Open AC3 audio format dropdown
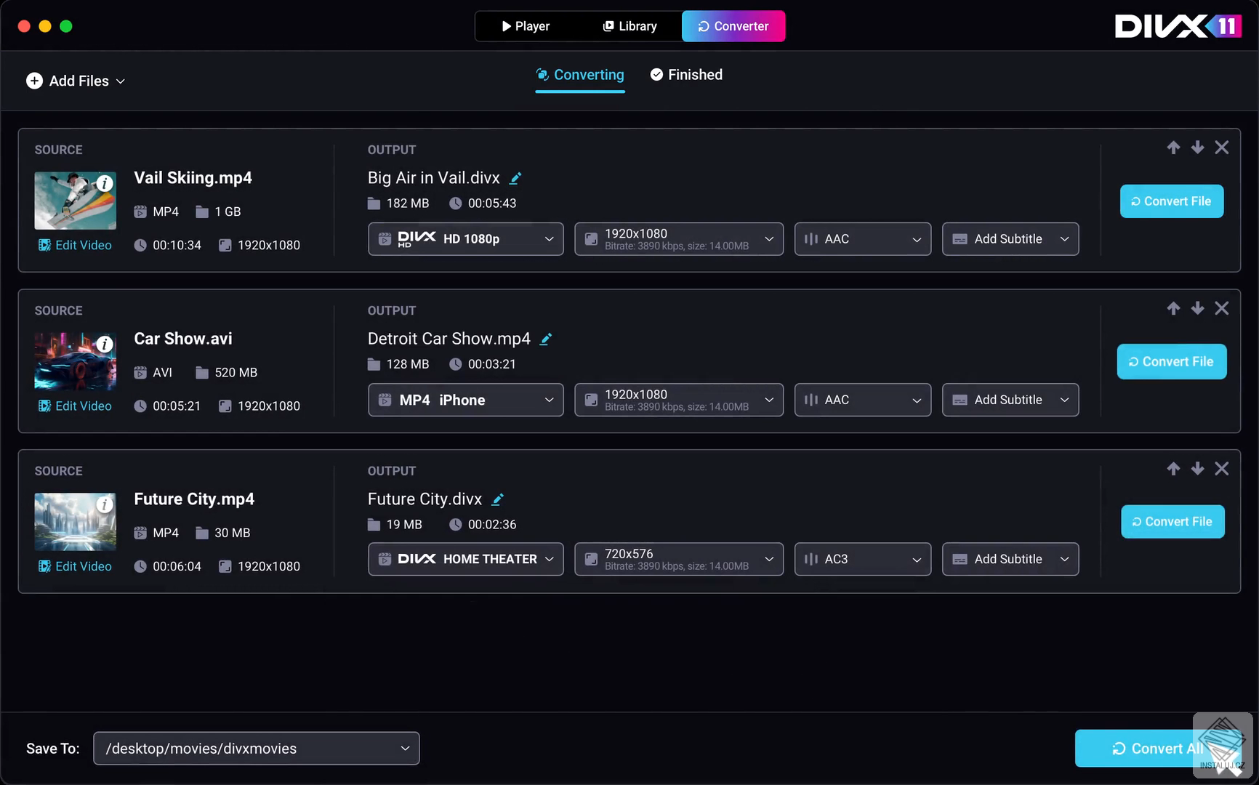The image size is (1259, 785). [862, 559]
